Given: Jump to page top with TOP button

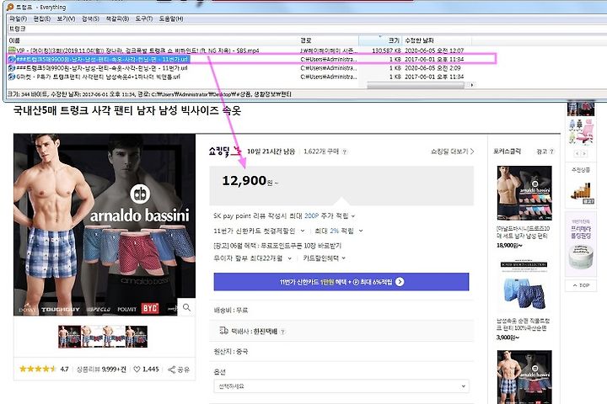Looking at the screenshot, I should click(x=581, y=285).
